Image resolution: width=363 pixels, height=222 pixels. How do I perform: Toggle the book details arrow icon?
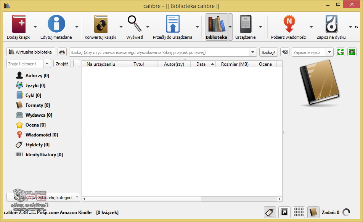[x=284, y=212]
